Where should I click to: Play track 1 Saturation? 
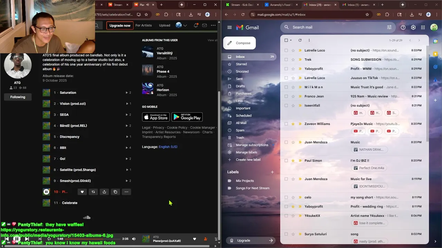(68, 93)
